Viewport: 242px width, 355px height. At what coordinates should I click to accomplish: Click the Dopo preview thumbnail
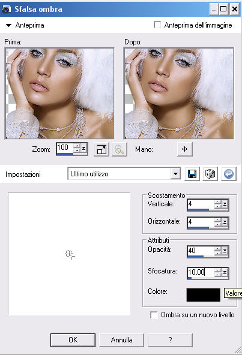[179, 94]
